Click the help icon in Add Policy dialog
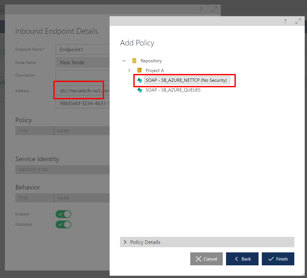Viewport: 307px width, 278px height. pos(285,21)
